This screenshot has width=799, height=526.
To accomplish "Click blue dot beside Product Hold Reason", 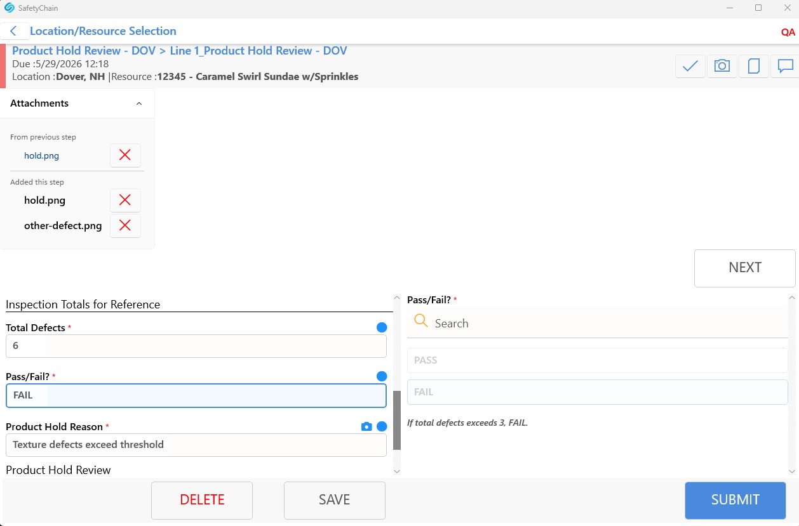I will pyautogui.click(x=382, y=426).
